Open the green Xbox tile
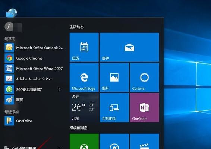The height and width of the screenshot is (149, 211). tap(84, 141)
